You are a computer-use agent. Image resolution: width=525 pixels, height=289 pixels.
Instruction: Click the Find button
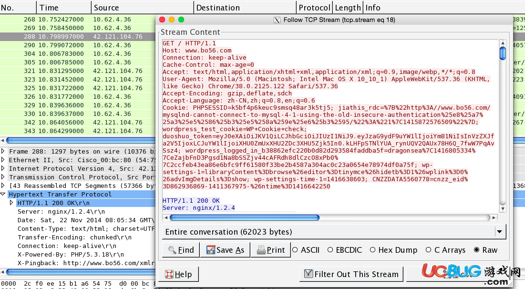(181, 250)
